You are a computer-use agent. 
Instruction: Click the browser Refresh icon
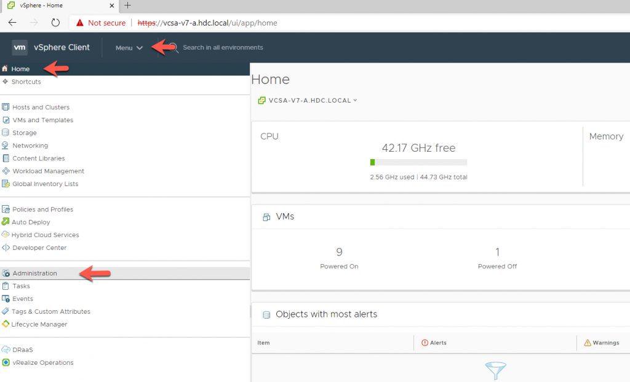point(55,23)
